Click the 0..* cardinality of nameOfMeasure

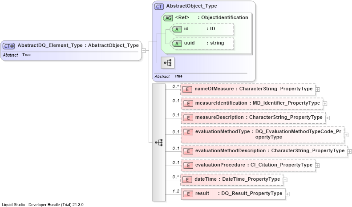point(176,86)
